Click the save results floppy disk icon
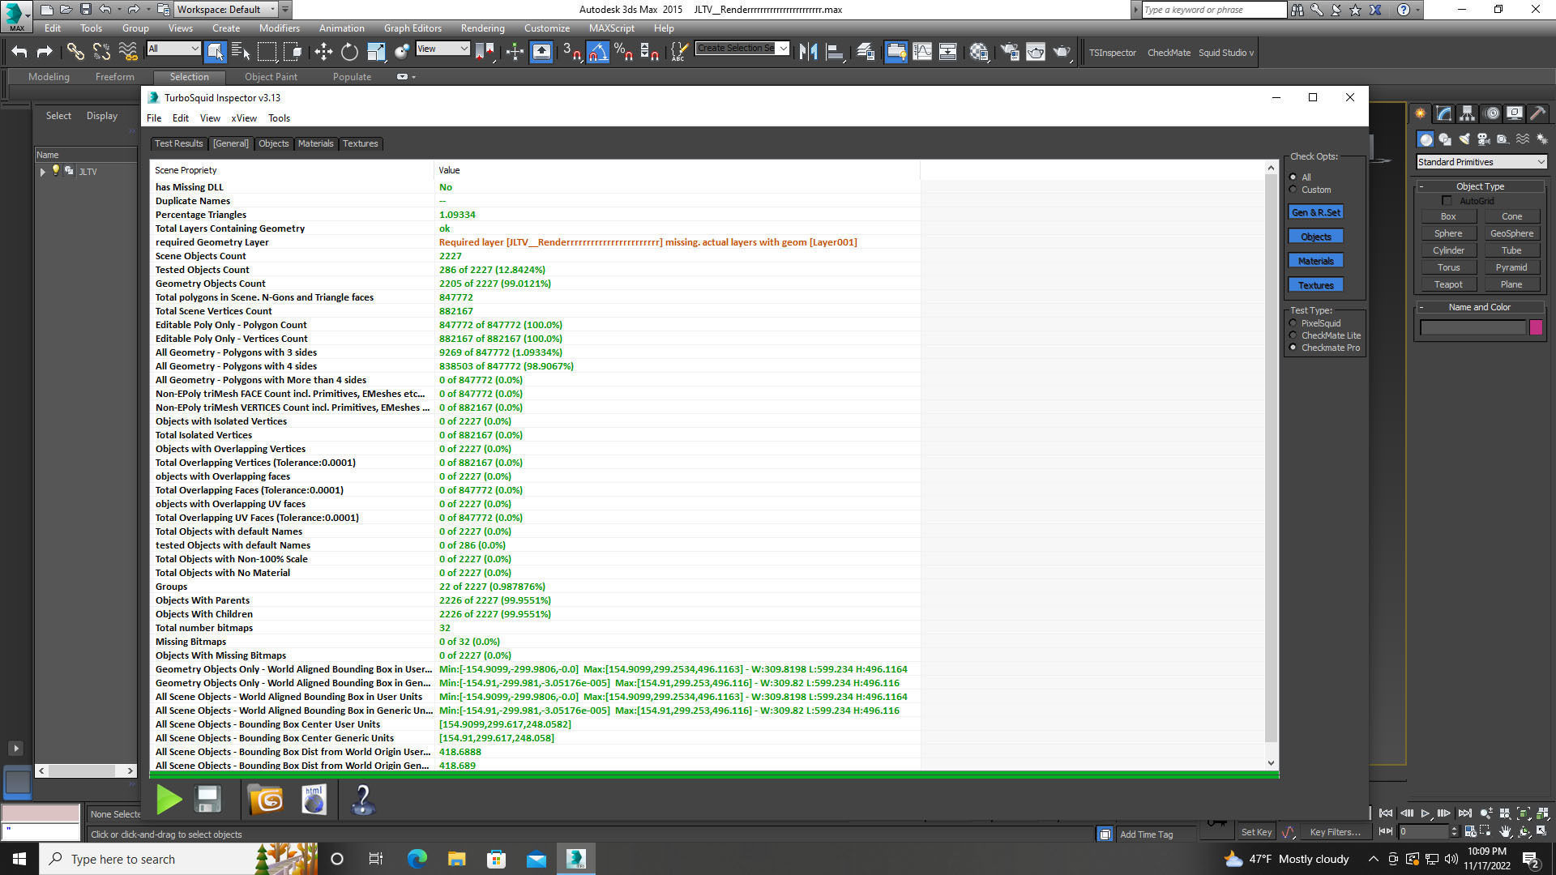The width and height of the screenshot is (1556, 875). (208, 800)
